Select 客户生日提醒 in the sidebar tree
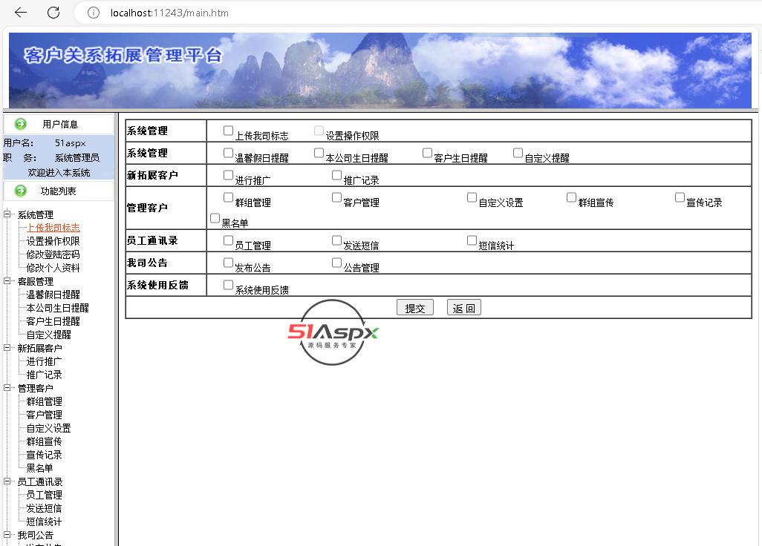The image size is (762, 546). 53,321
